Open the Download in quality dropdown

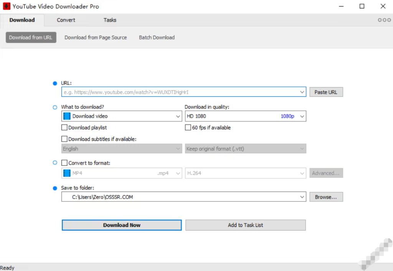pyautogui.click(x=245, y=116)
